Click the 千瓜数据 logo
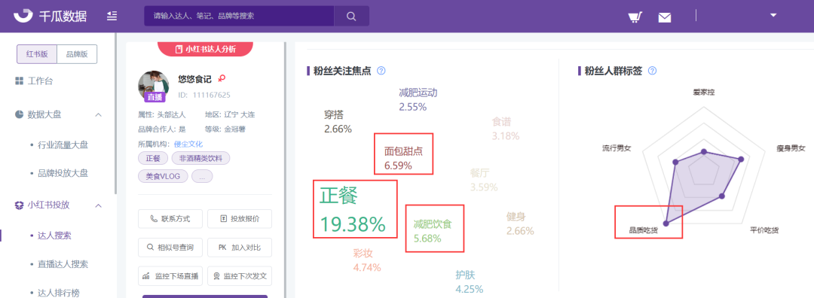This screenshot has height=298, width=814. pos(50,16)
